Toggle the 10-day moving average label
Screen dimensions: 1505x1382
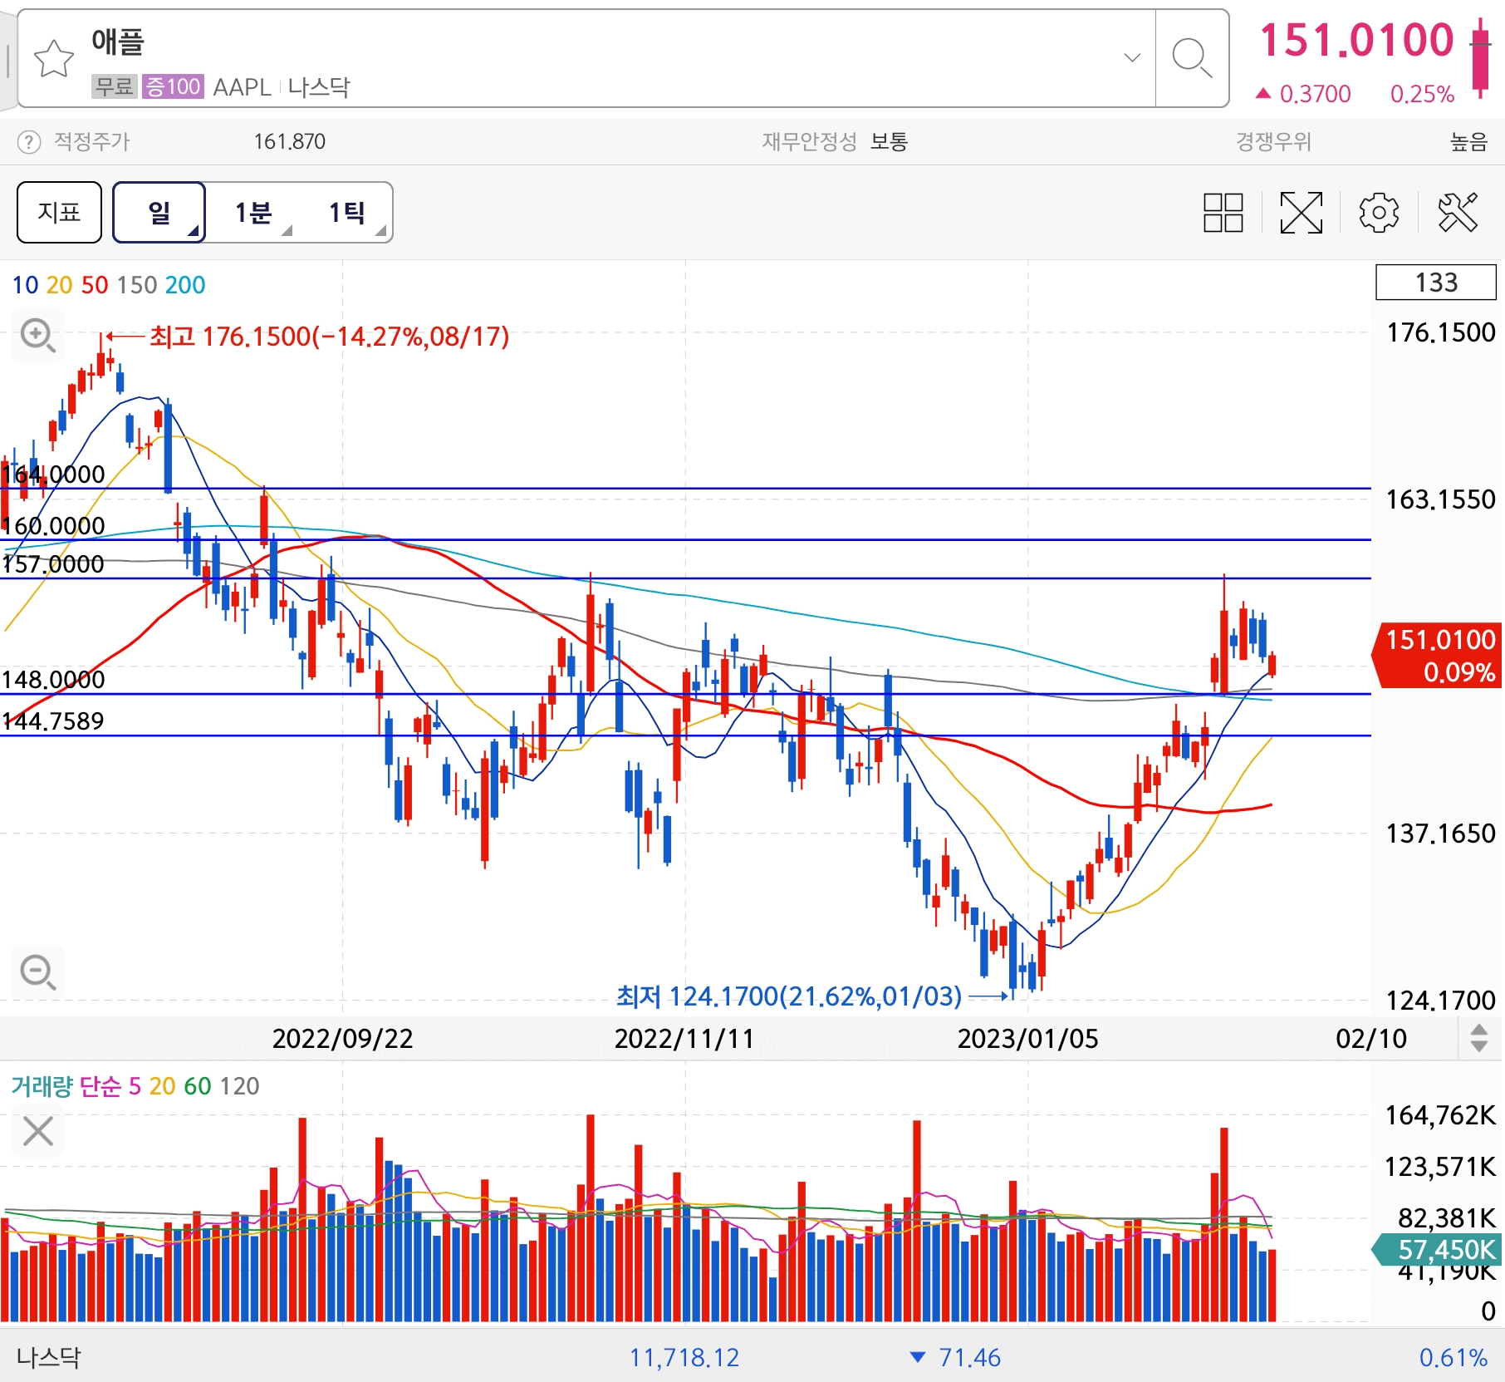point(25,285)
